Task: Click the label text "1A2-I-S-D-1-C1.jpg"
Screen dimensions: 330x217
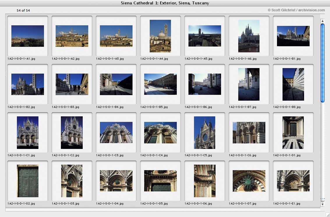Action: pos(21,155)
